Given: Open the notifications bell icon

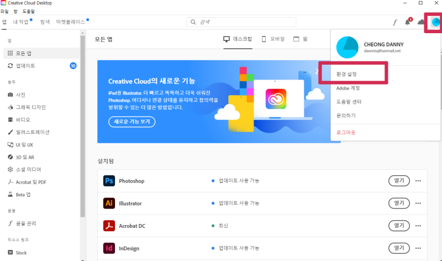Looking at the screenshot, I should coord(408,22).
